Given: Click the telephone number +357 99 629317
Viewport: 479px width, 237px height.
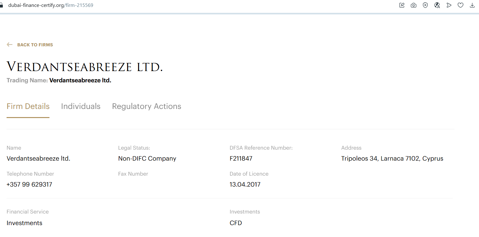Looking at the screenshot, I should point(29,184).
